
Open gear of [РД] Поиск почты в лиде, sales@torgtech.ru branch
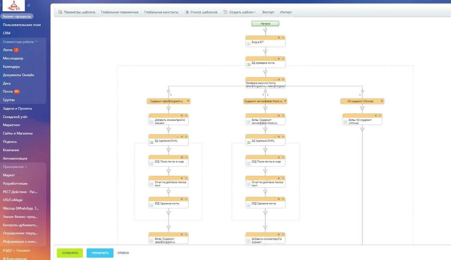tap(182, 157)
